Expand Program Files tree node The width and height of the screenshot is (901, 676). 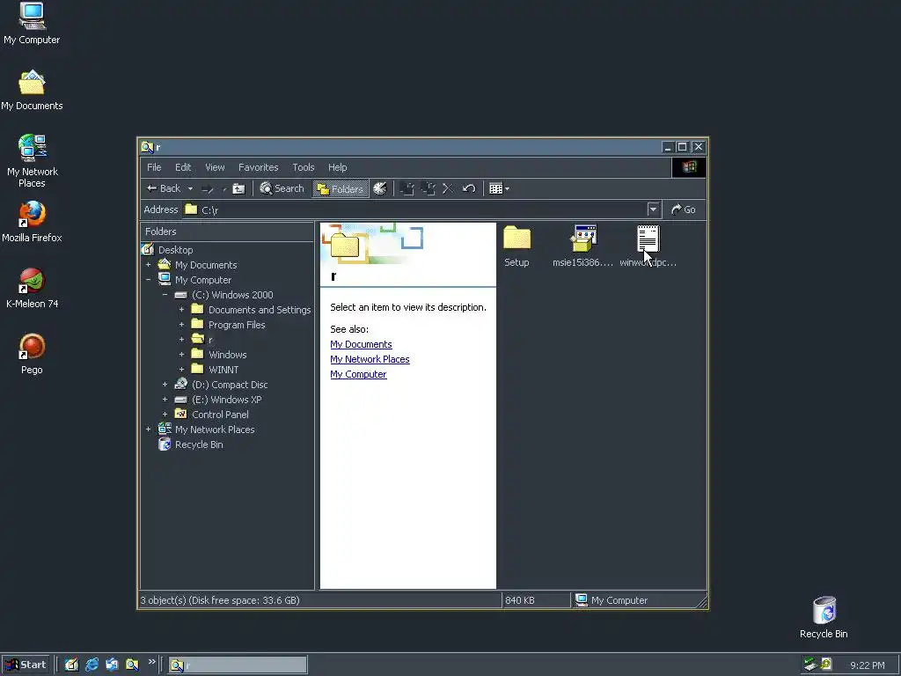tap(181, 325)
